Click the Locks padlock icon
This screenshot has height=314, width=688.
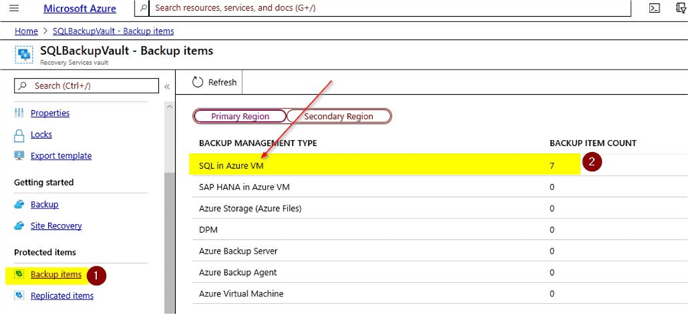coord(19,135)
